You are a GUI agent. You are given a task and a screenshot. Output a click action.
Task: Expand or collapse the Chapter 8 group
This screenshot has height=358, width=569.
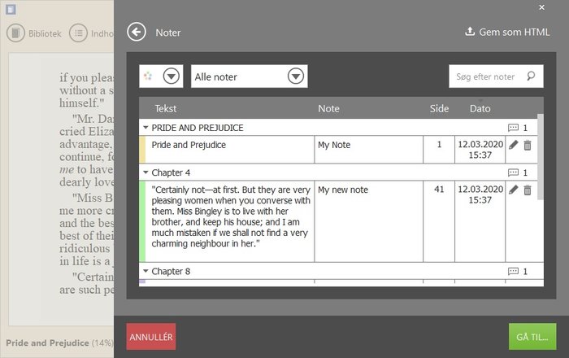[x=146, y=271]
